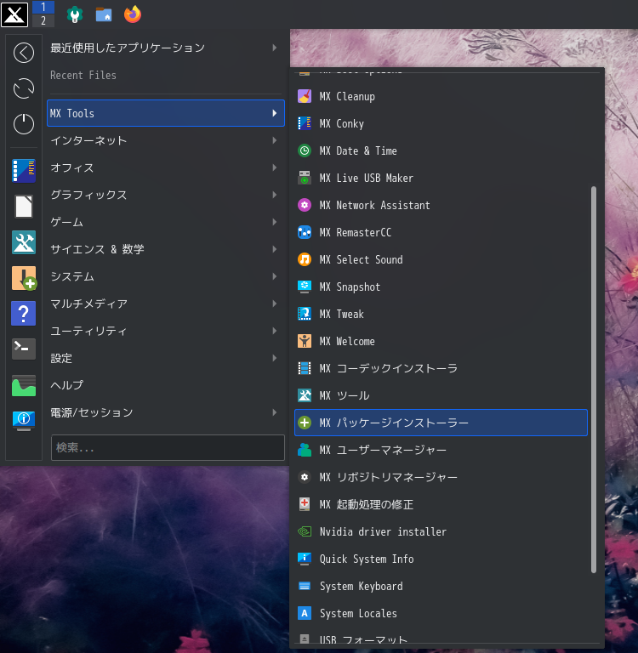The width and height of the screenshot is (638, 653).
Task: Expand 最近使用したアプリケーション submenu arrow
Action: click(274, 48)
